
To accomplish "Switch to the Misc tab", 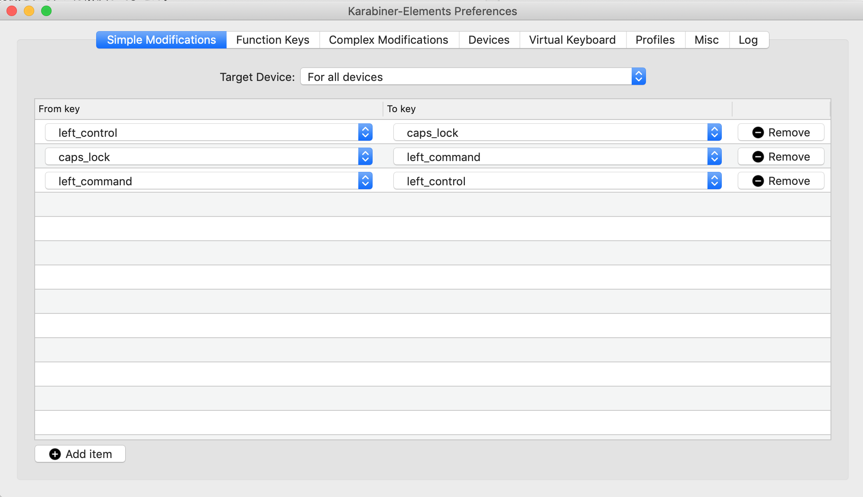I will [x=707, y=40].
